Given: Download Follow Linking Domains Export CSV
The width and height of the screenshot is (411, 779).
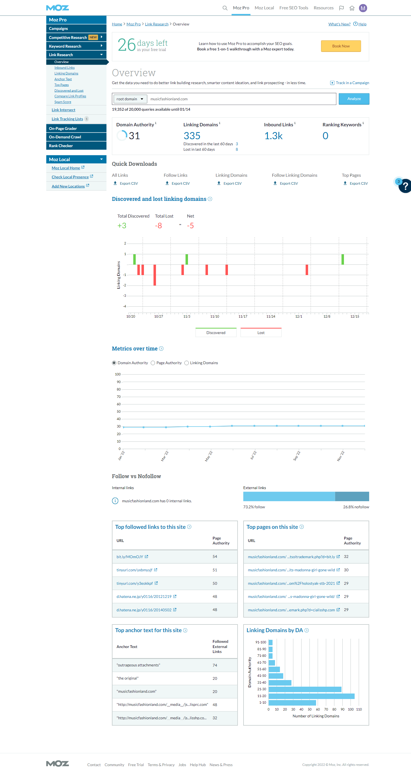Looking at the screenshot, I should click(x=285, y=183).
